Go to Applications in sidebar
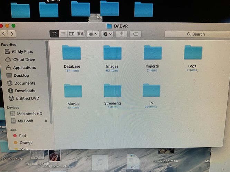Image resolution: width=230 pixels, height=172 pixels. click(x=24, y=68)
